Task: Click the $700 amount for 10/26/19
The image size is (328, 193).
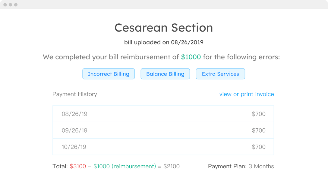Action: [259, 147]
